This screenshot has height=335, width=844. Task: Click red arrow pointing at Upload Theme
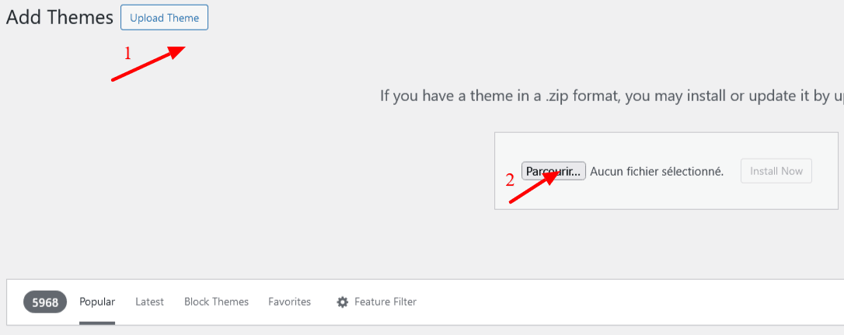(148, 64)
